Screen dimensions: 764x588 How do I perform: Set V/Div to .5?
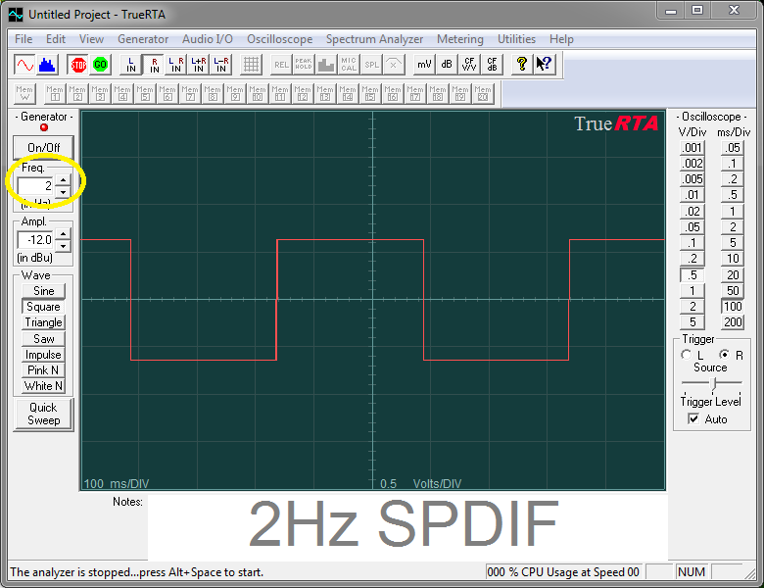click(692, 275)
